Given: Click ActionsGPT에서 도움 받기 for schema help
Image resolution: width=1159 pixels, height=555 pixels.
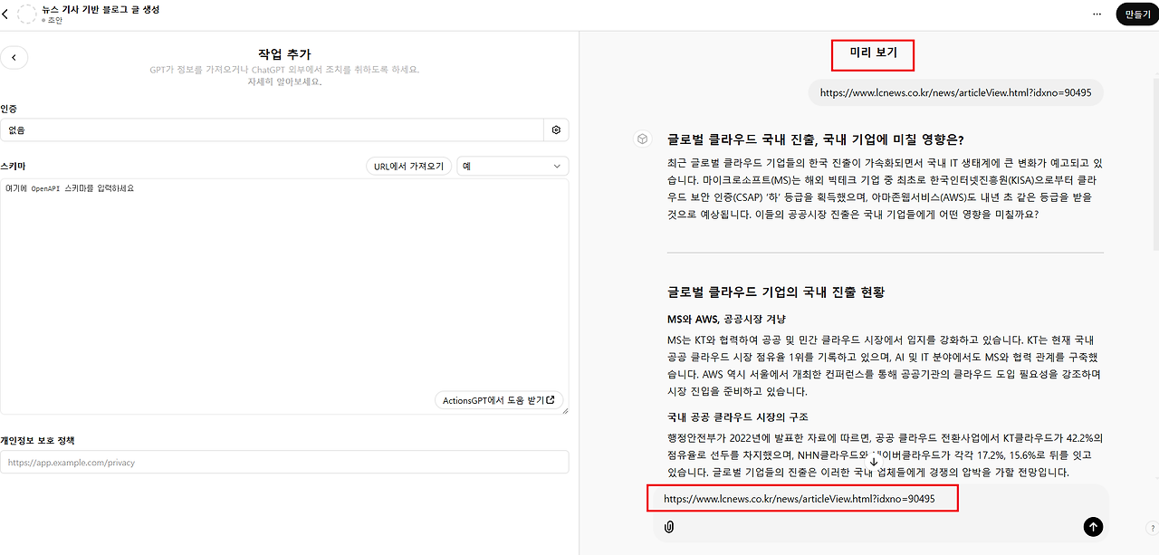Looking at the screenshot, I should (499, 399).
